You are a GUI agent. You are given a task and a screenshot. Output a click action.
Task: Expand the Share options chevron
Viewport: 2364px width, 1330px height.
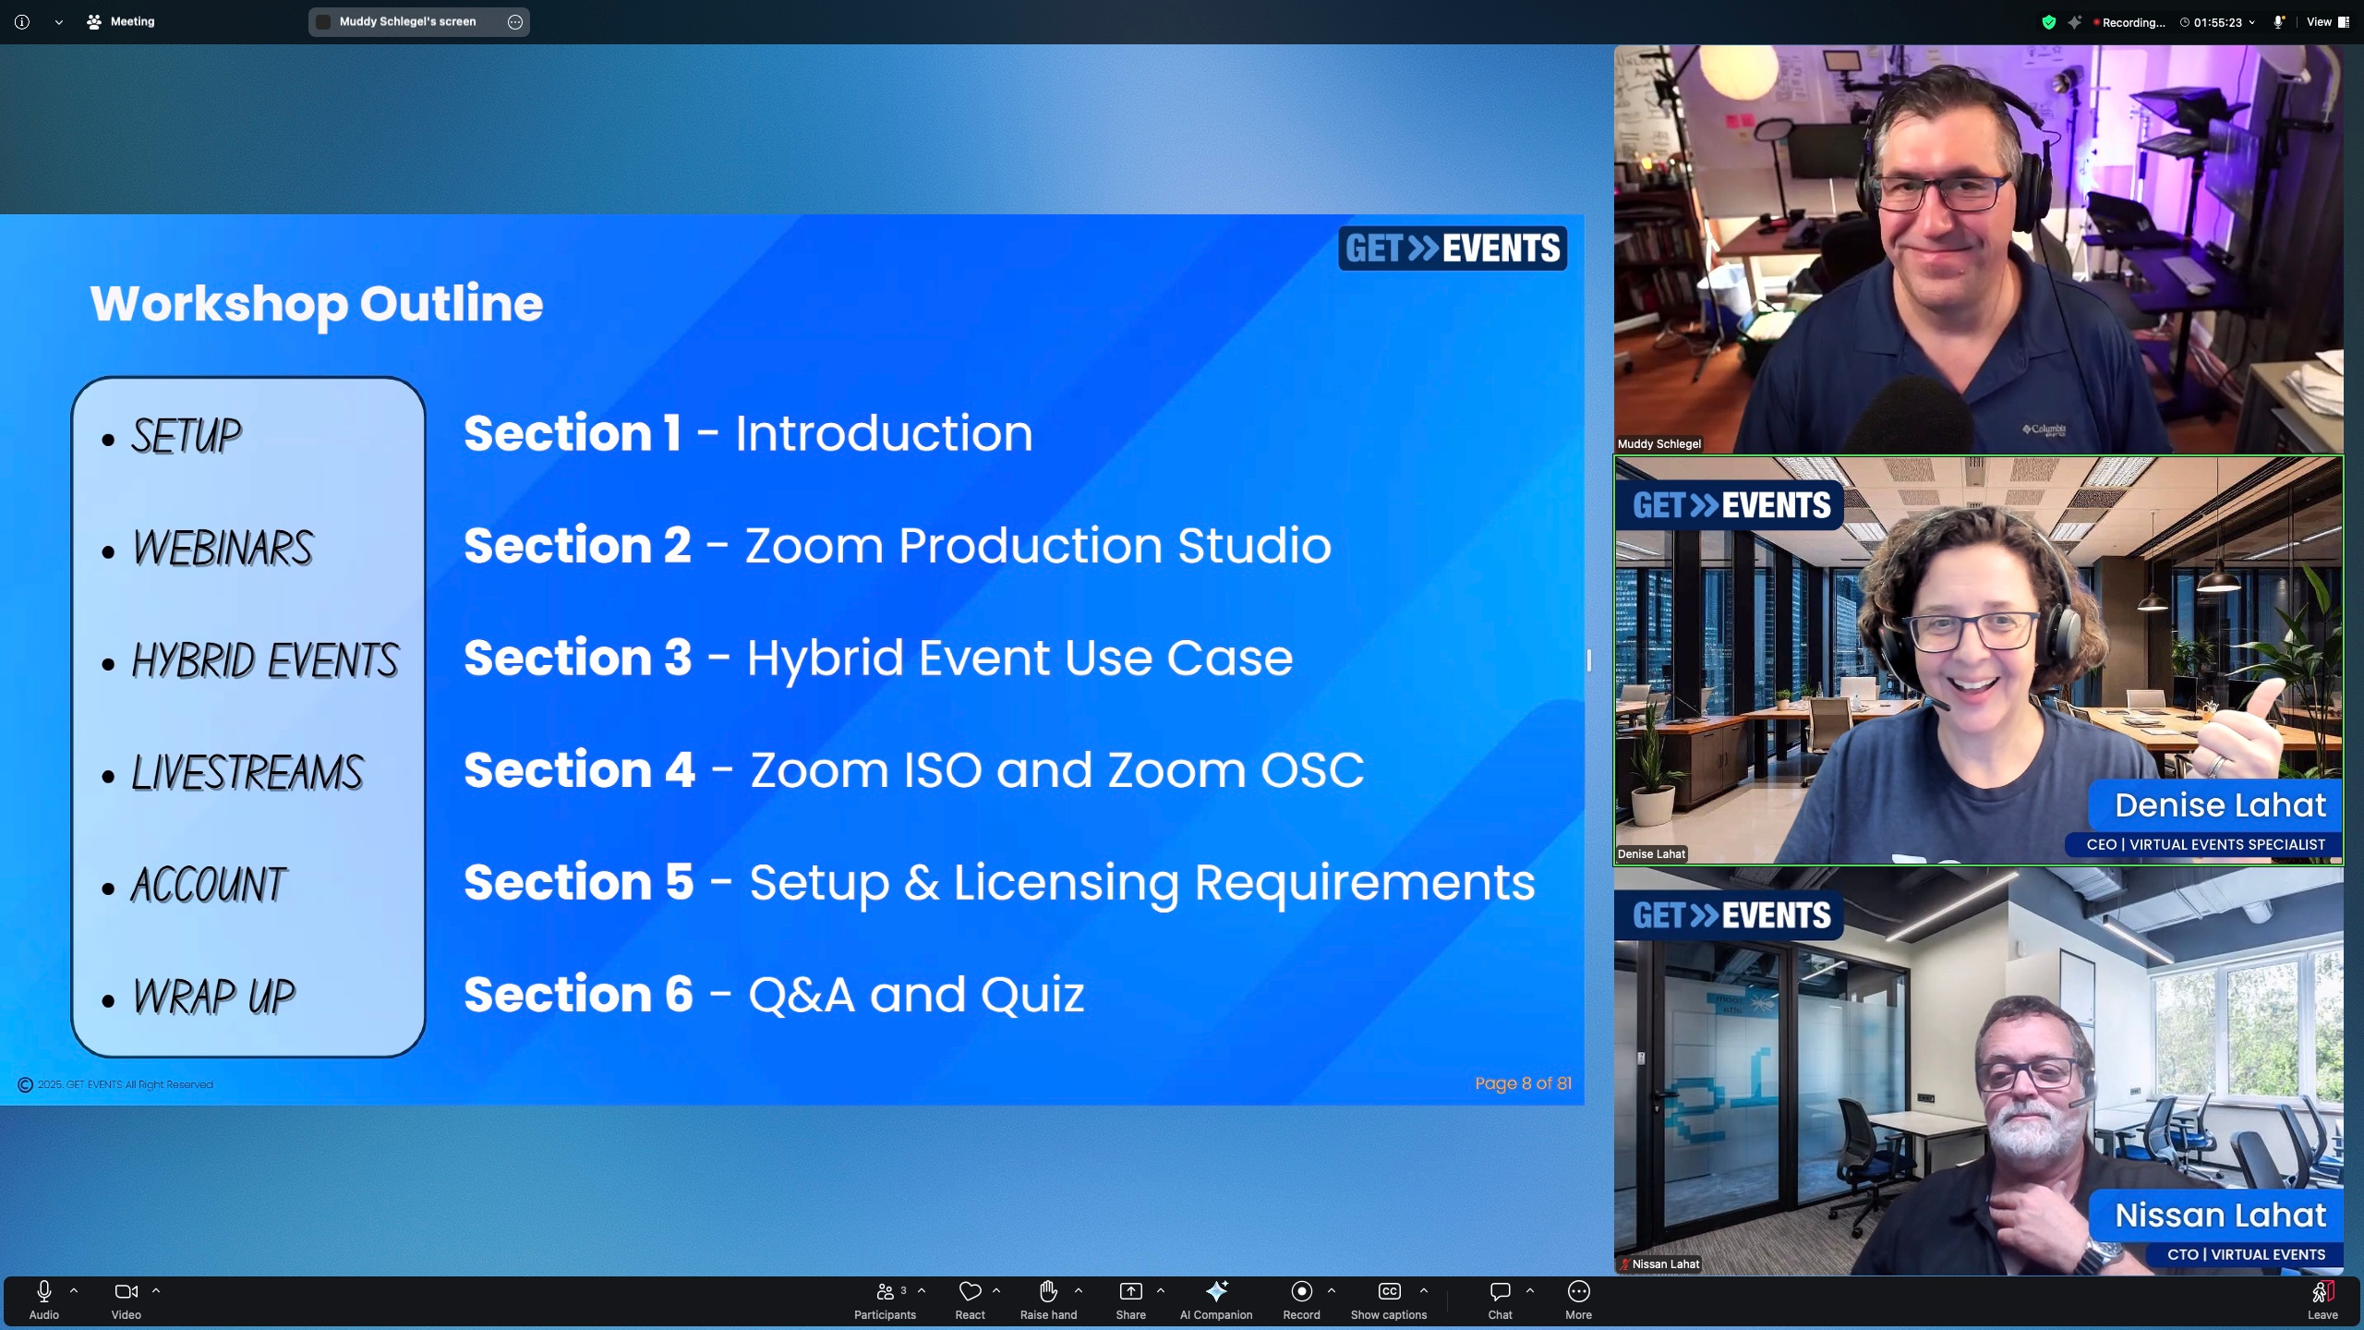click(x=1161, y=1291)
